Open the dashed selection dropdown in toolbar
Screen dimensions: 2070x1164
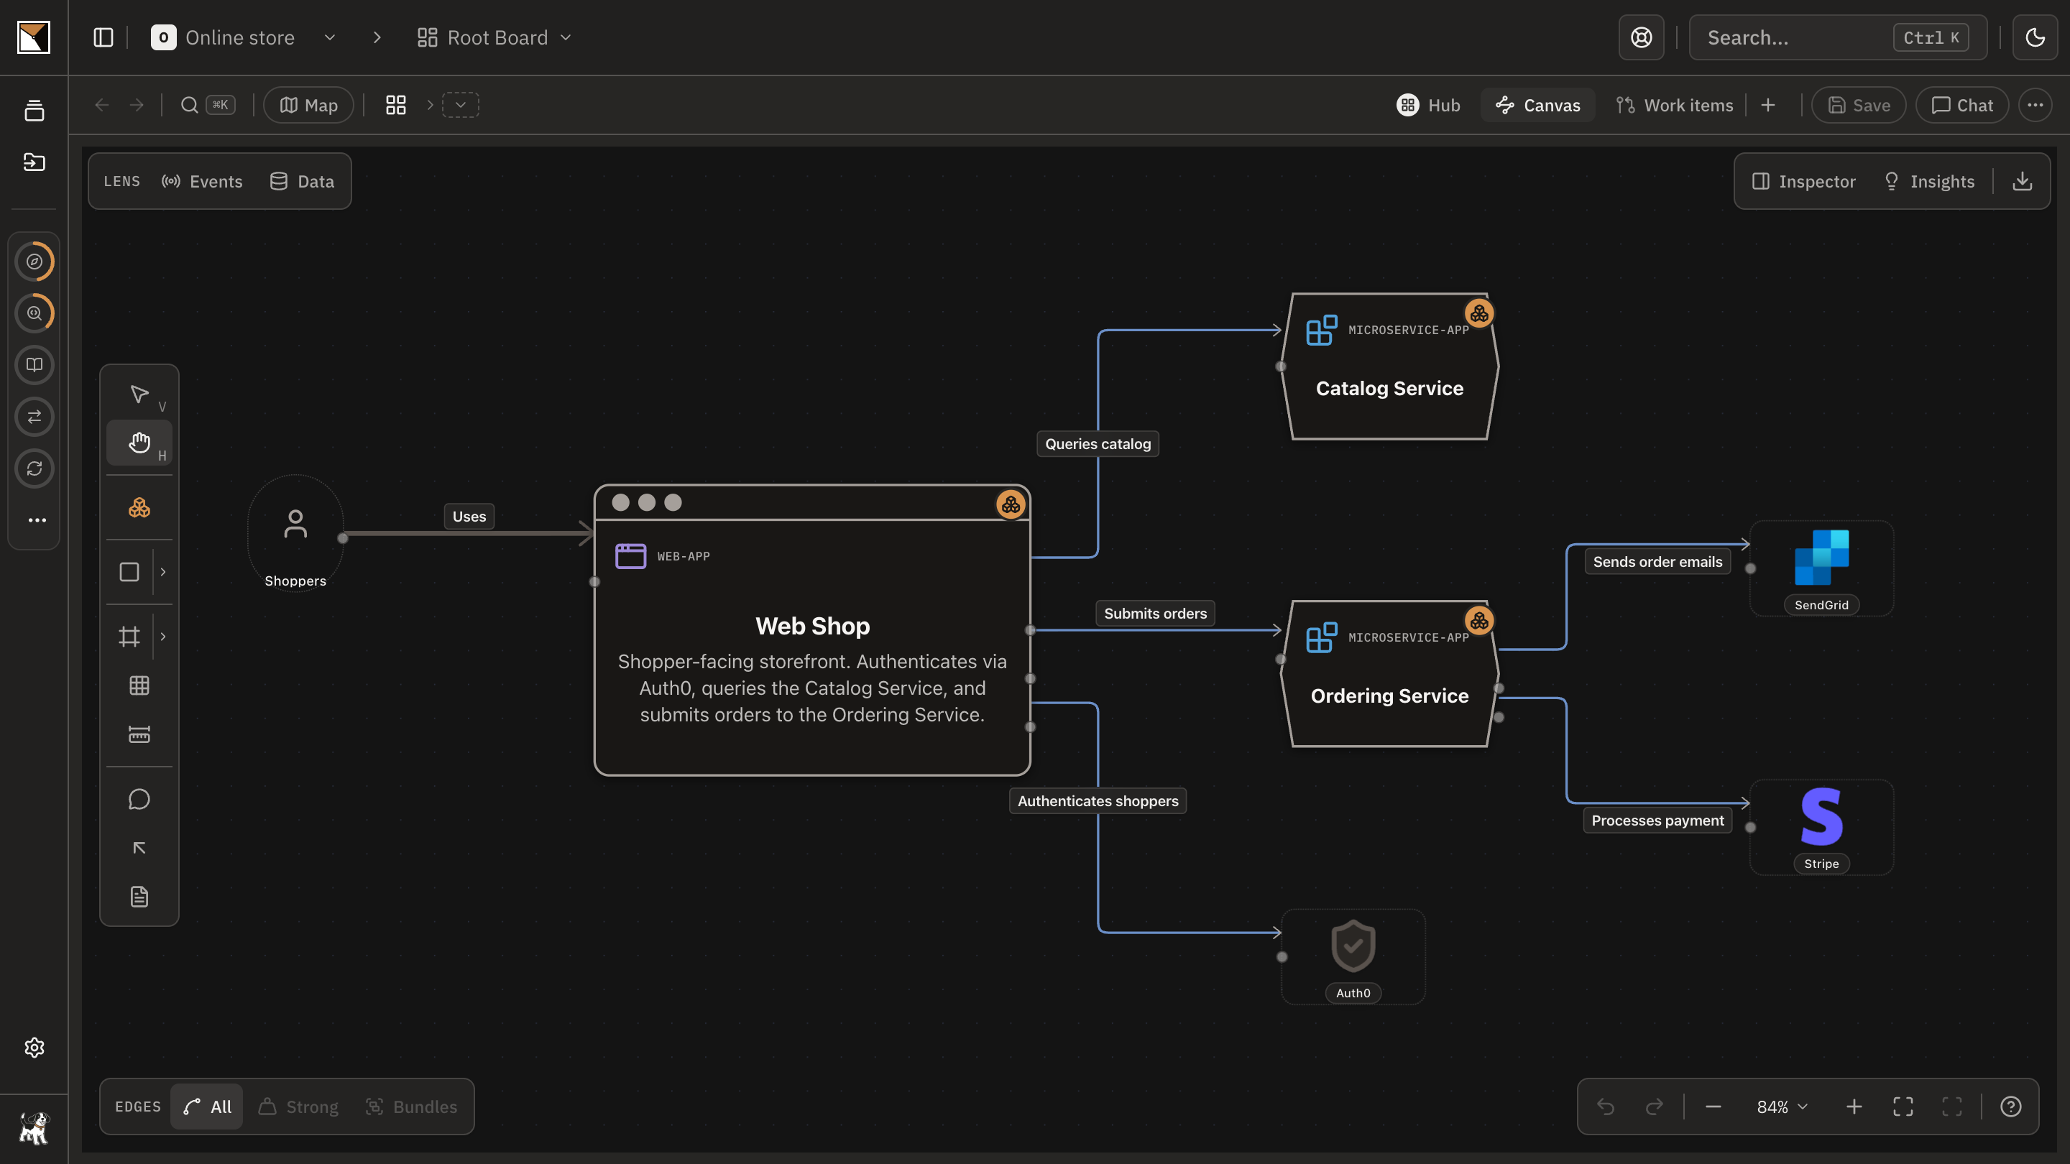coord(461,105)
